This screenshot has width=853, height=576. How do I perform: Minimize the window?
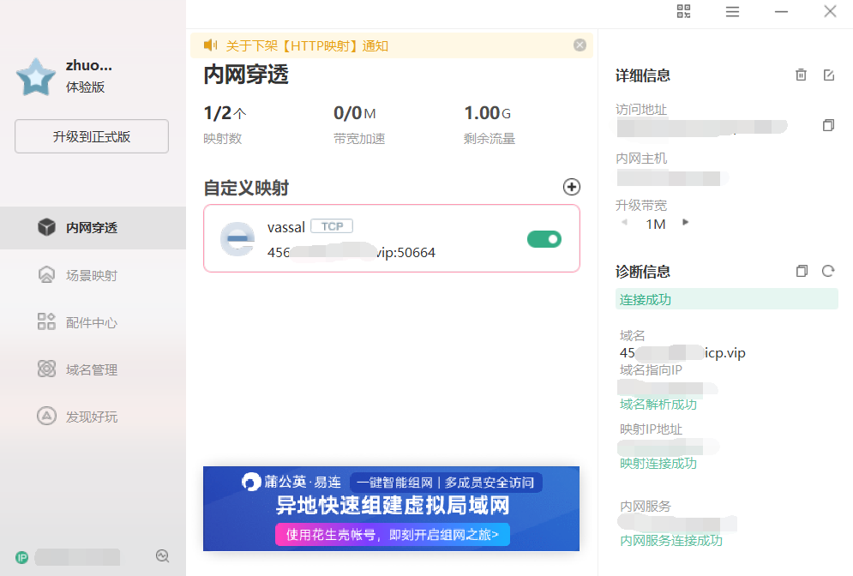point(781,11)
